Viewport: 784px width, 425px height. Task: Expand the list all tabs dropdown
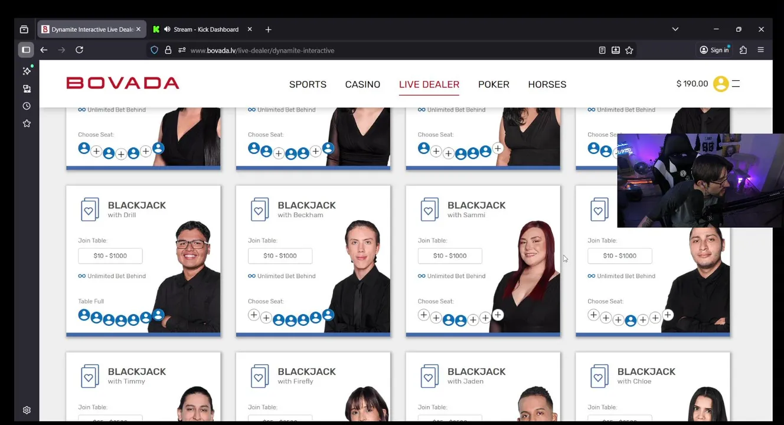(675, 30)
